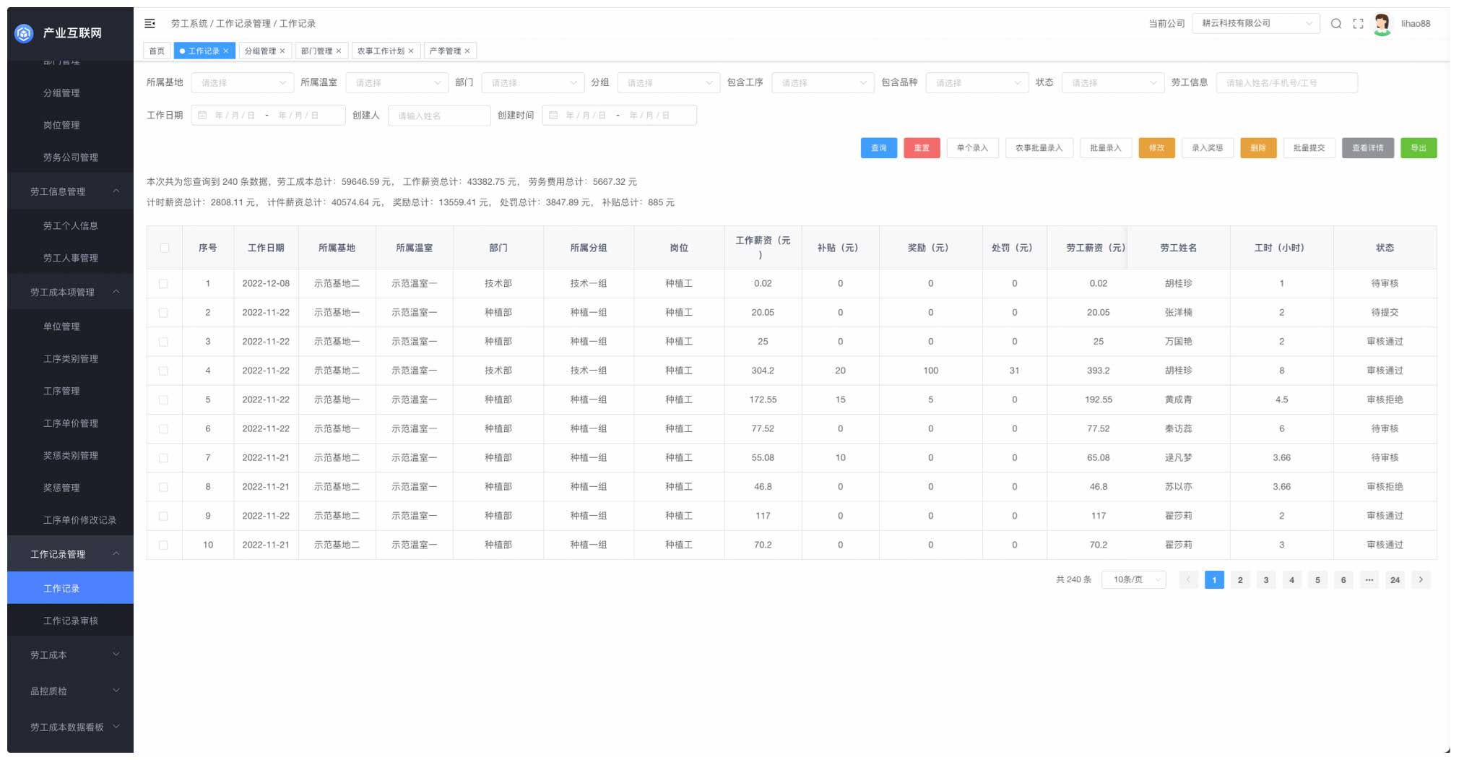Viewport: 1459px width, 760px height.
Task: Open the 包含工序 filter dropdown
Action: (823, 83)
